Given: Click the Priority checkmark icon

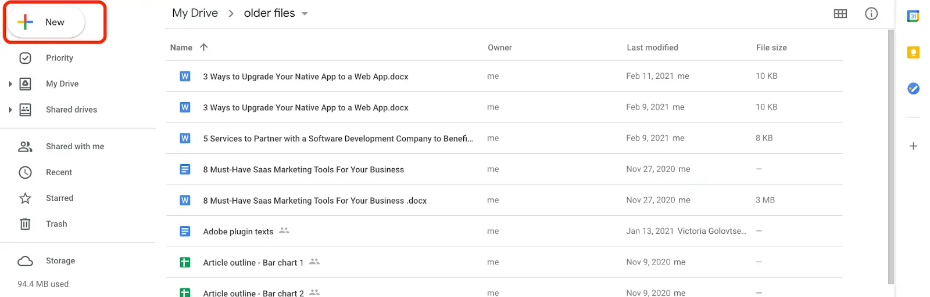Looking at the screenshot, I should (25, 58).
